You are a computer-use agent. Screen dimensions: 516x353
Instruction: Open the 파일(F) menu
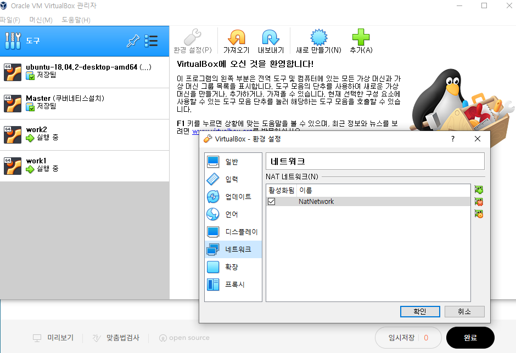click(x=10, y=20)
